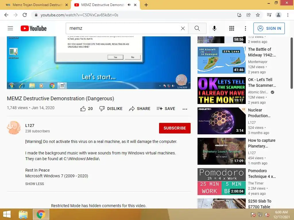This screenshot has height=220, width=294.
Task: Bookmark this page with star icon
Action: point(258,15)
